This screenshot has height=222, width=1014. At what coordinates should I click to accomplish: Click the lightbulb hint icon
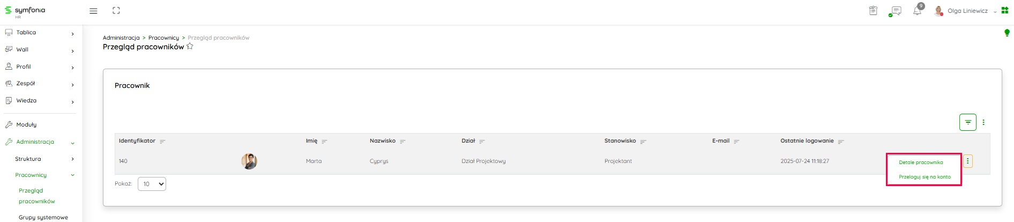pyautogui.click(x=1006, y=33)
